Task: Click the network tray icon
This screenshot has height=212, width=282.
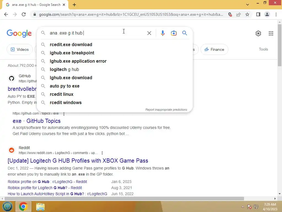Action: pyautogui.click(x=256, y=206)
